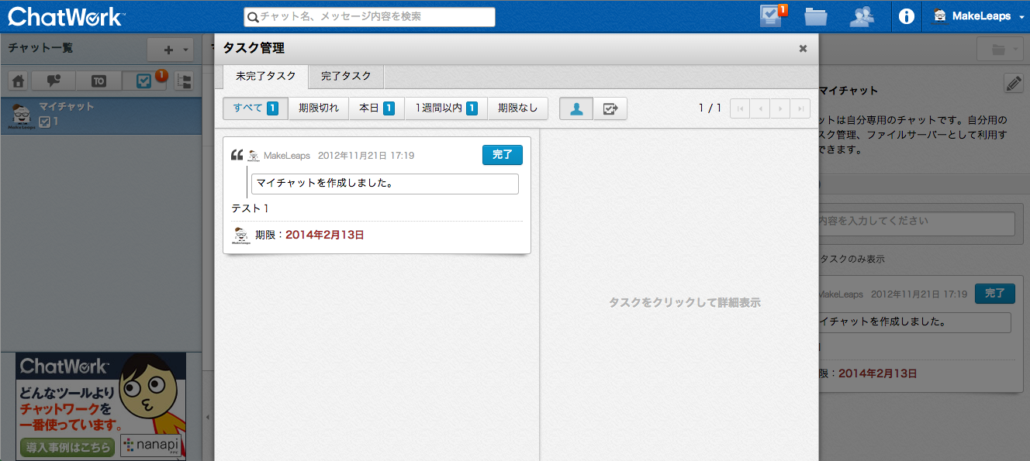
Task: Open chat category list icon in sidebar
Action: (184, 81)
